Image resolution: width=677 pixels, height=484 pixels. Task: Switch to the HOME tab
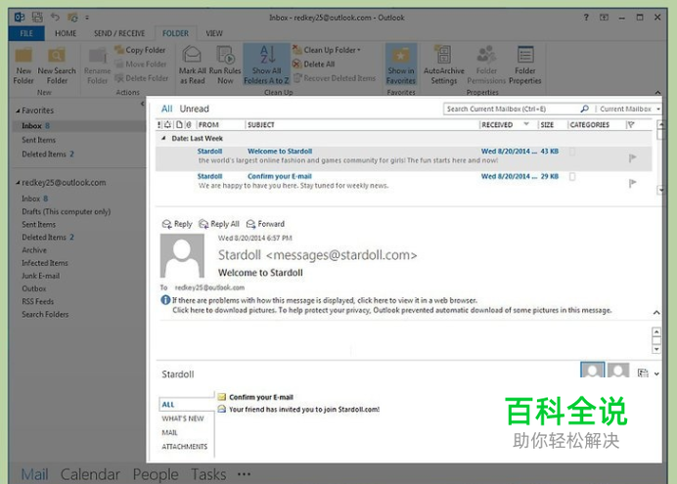(66, 33)
